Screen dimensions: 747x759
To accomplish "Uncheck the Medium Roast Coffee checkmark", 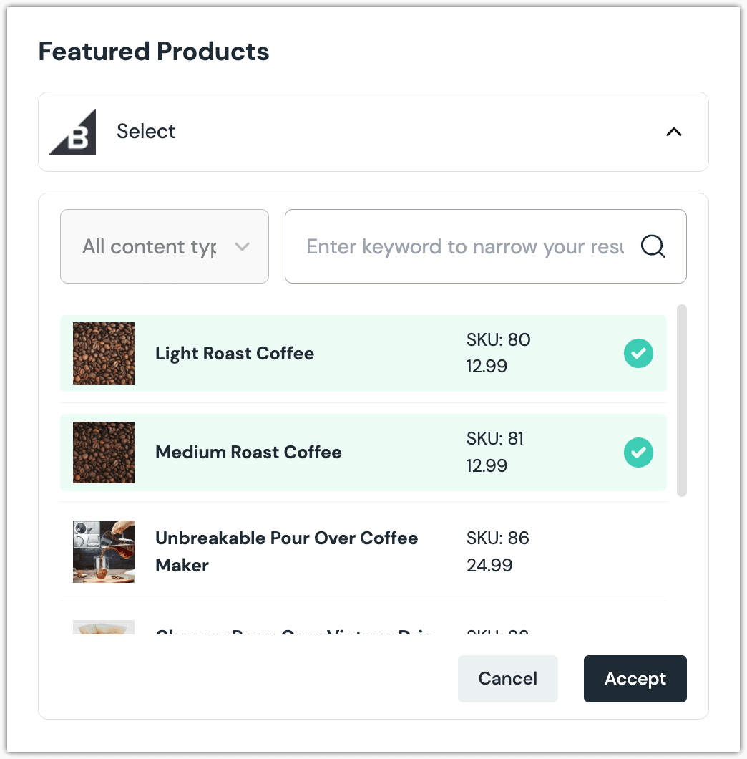I will 638,453.
